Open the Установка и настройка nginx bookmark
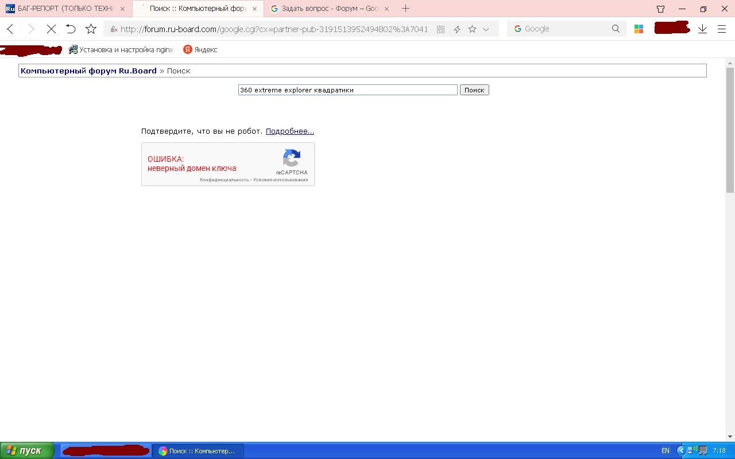Viewport: 735px width, 459px height. 121,49
